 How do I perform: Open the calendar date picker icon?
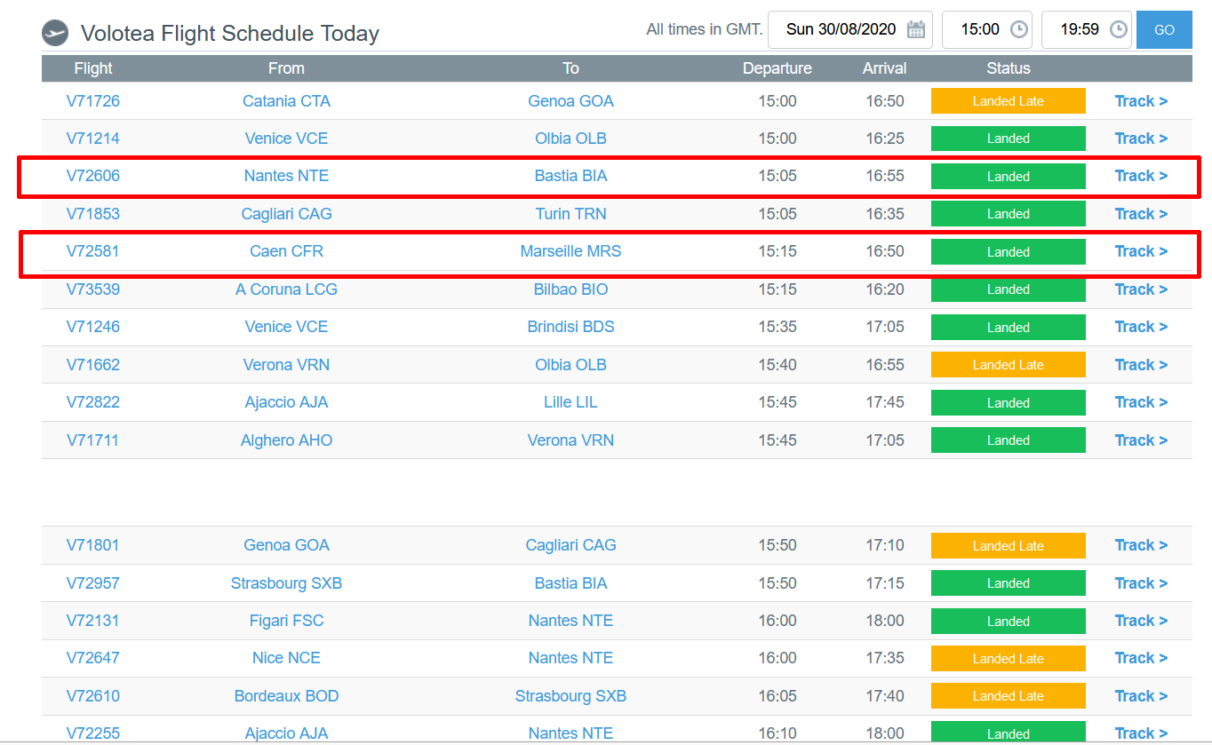tap(916, 29)
